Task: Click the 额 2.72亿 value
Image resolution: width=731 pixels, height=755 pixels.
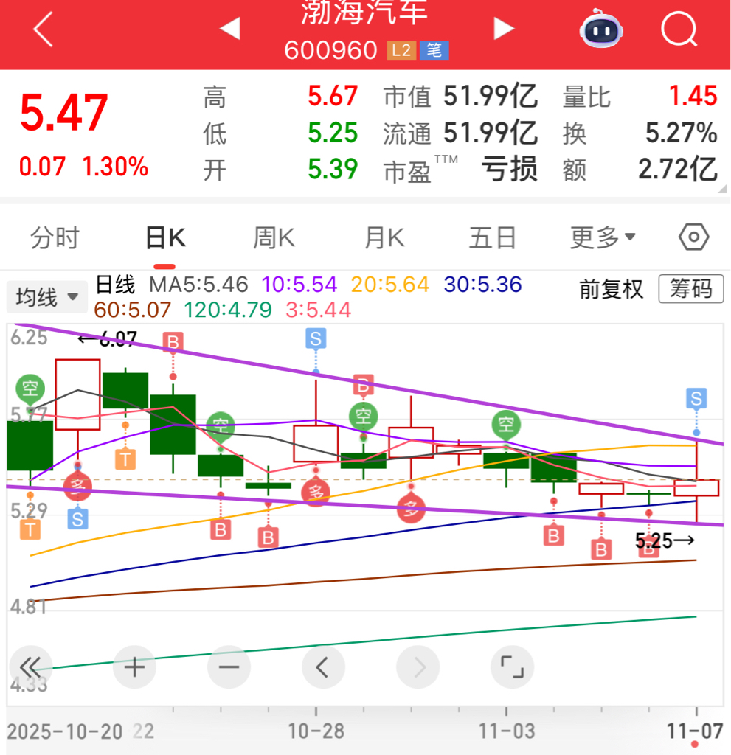Action: coord(678,170)
